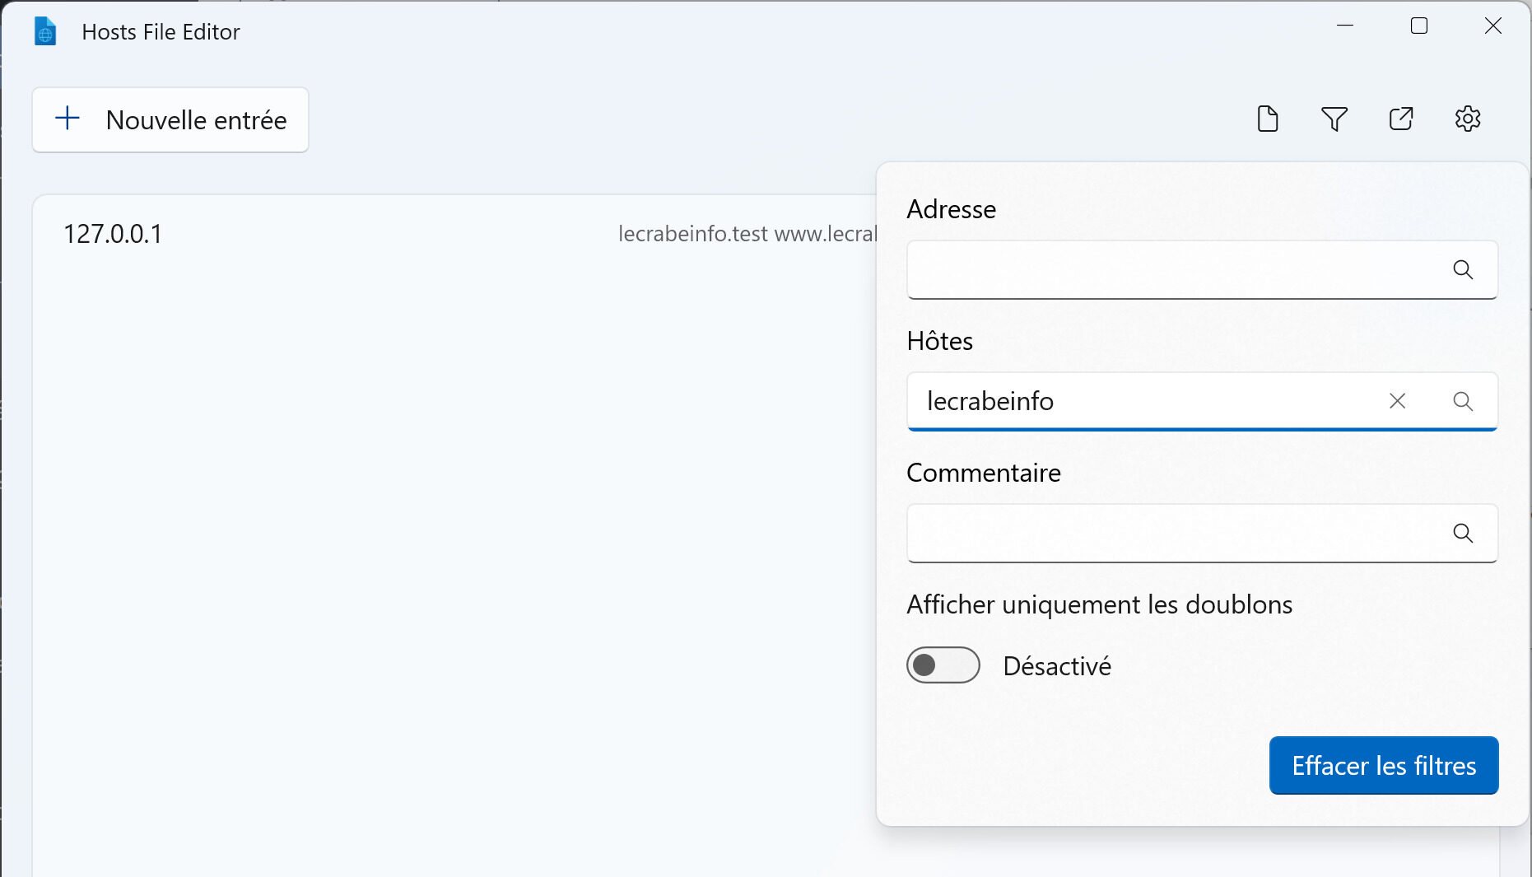The image size is (1532, 877).
Task: Clear the Hôtes field text
Action: tap(1397, 401)
